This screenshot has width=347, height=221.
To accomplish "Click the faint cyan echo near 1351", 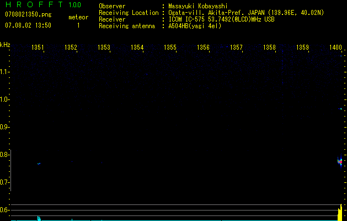I will point(39,164).
